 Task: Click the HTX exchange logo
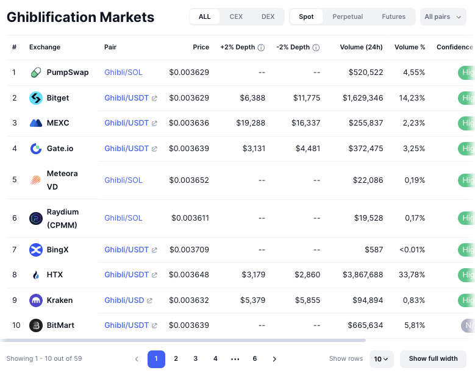[36, 275]
